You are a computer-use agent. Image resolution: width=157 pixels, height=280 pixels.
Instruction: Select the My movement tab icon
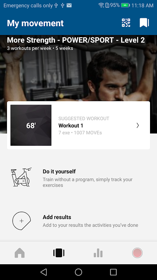coord(59,253)
